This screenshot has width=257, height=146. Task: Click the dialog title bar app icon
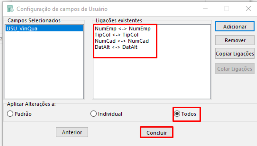tap(10, 9)
